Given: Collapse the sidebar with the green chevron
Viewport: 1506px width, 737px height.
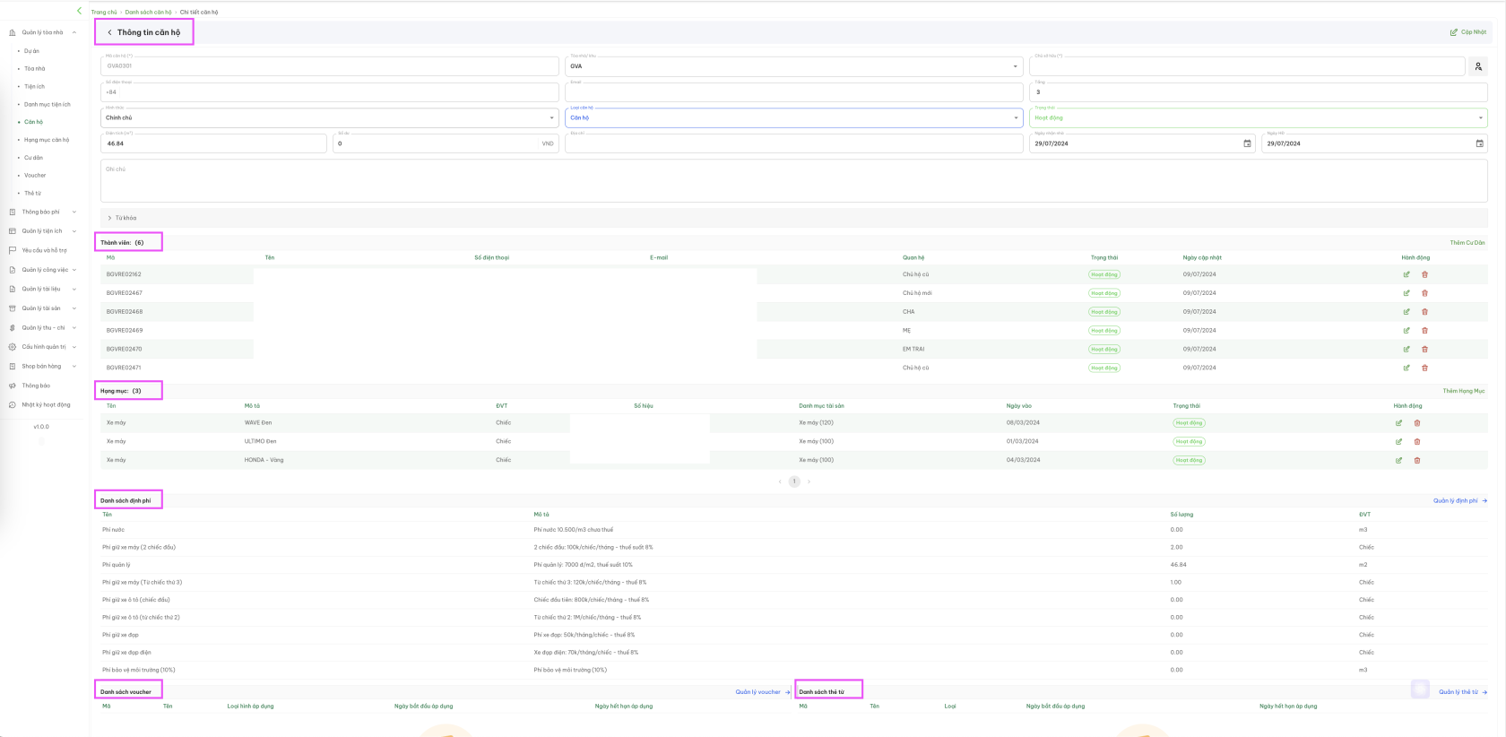Looking at the screenshot, I should pos(79,11).
